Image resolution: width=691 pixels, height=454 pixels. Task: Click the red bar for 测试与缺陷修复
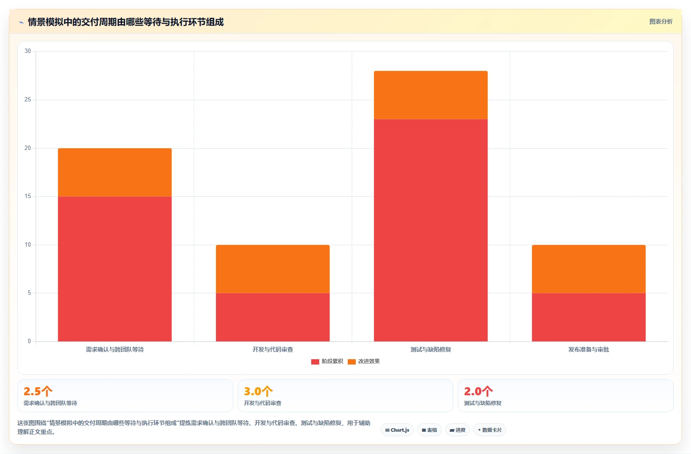click(x=431, y=230)
